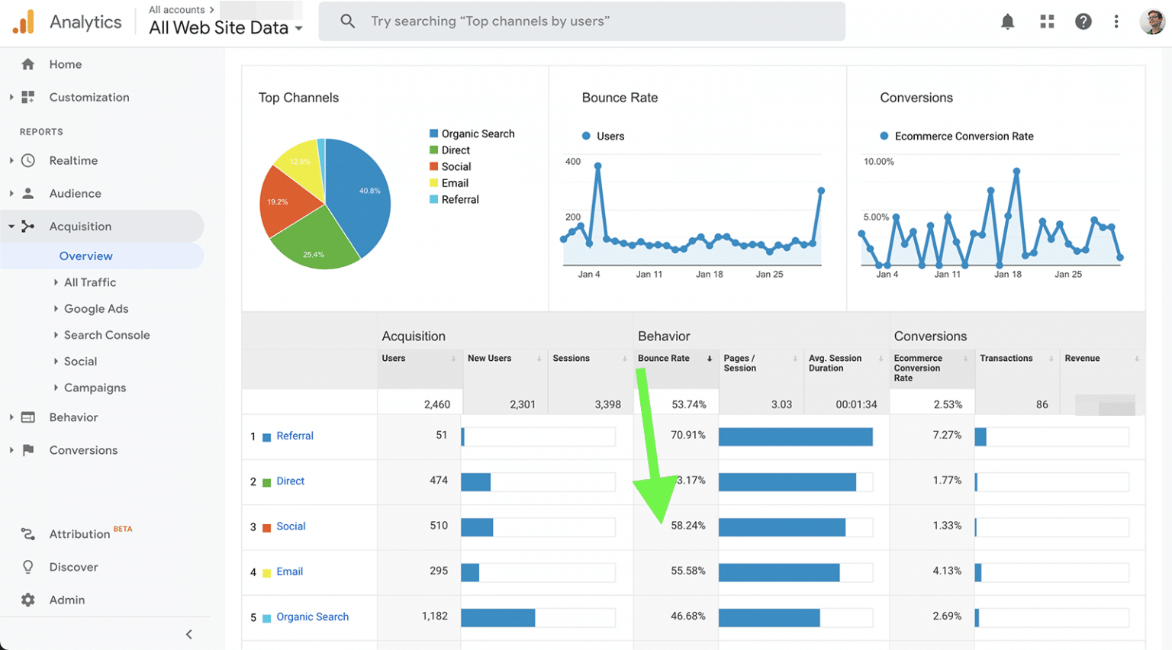
Task: Collapse the left navigation sidebar
Action: pos(188,634)
